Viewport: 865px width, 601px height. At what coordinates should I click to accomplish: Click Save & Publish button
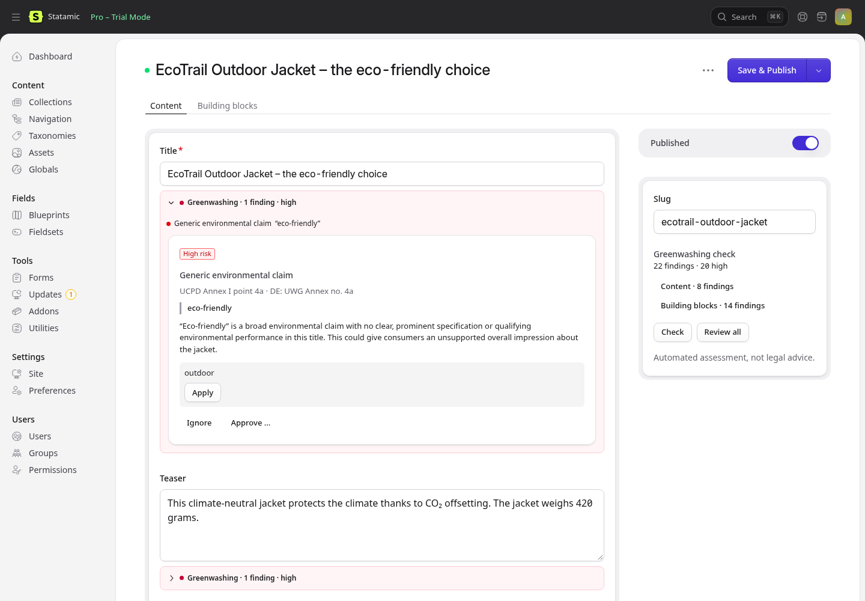click(767, 70)
